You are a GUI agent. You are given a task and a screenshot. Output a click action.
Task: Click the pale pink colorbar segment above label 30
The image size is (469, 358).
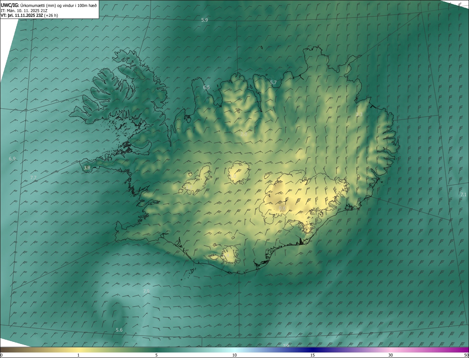pyautogui.click(x=391, y=350)
